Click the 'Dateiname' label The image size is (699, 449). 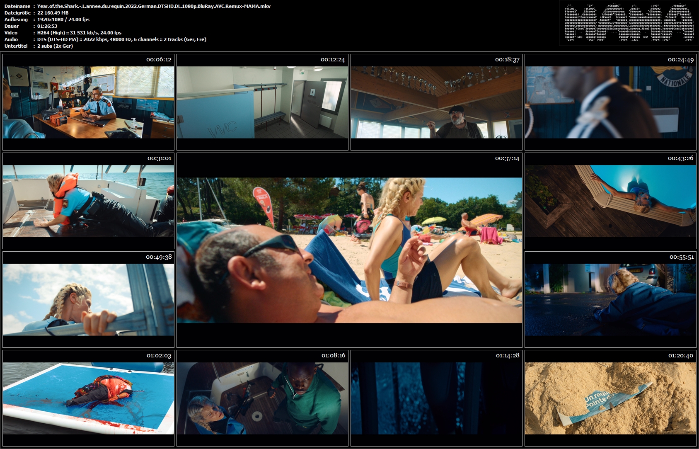tap(17, 6)
